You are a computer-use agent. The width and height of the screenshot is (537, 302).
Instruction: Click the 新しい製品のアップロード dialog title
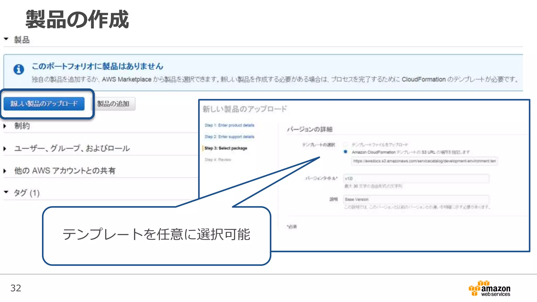pos(245,109)
